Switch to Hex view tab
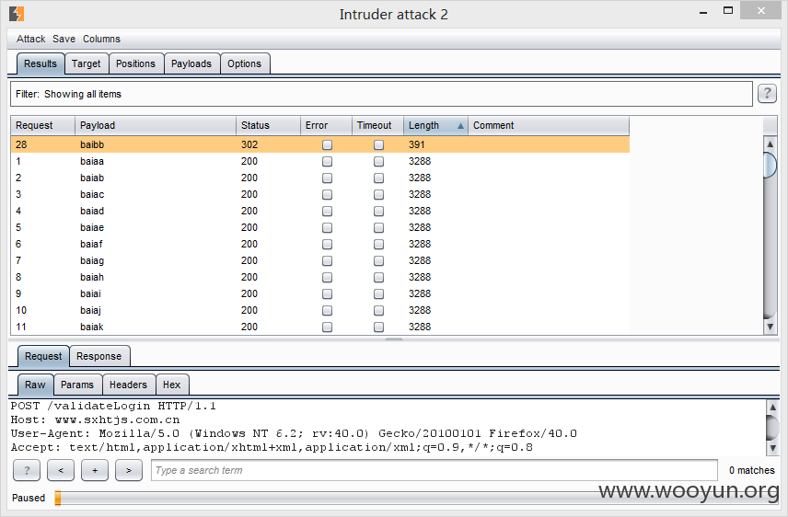 tap(172, 385)
